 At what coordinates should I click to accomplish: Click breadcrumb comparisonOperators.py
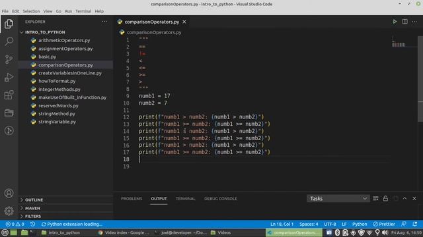click(154, 32)
